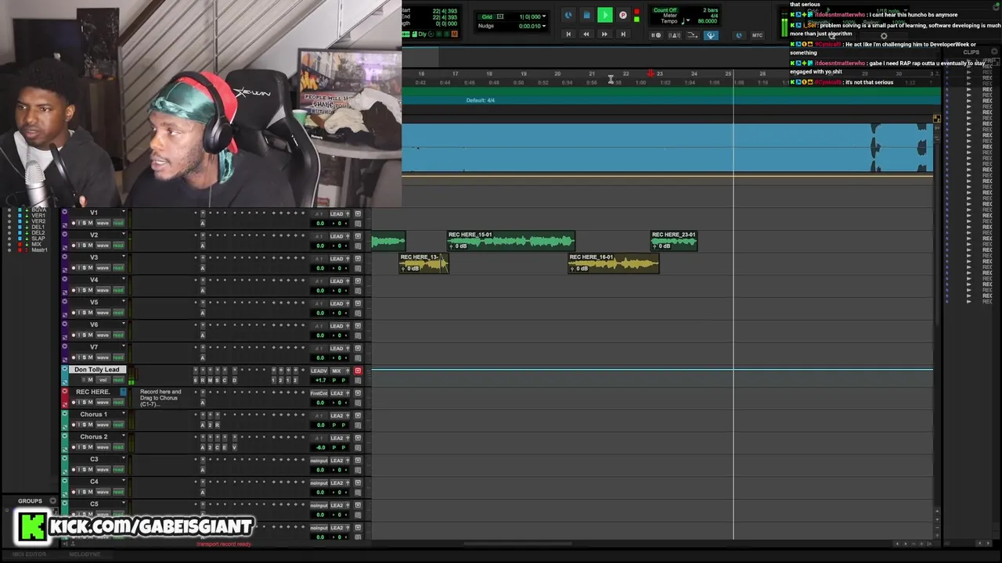Click the green Play button in transport
Viewport: 1002px width, 563px height.
click(604, 15)
